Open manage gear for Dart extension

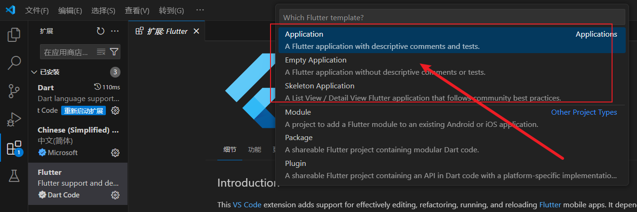115,110
